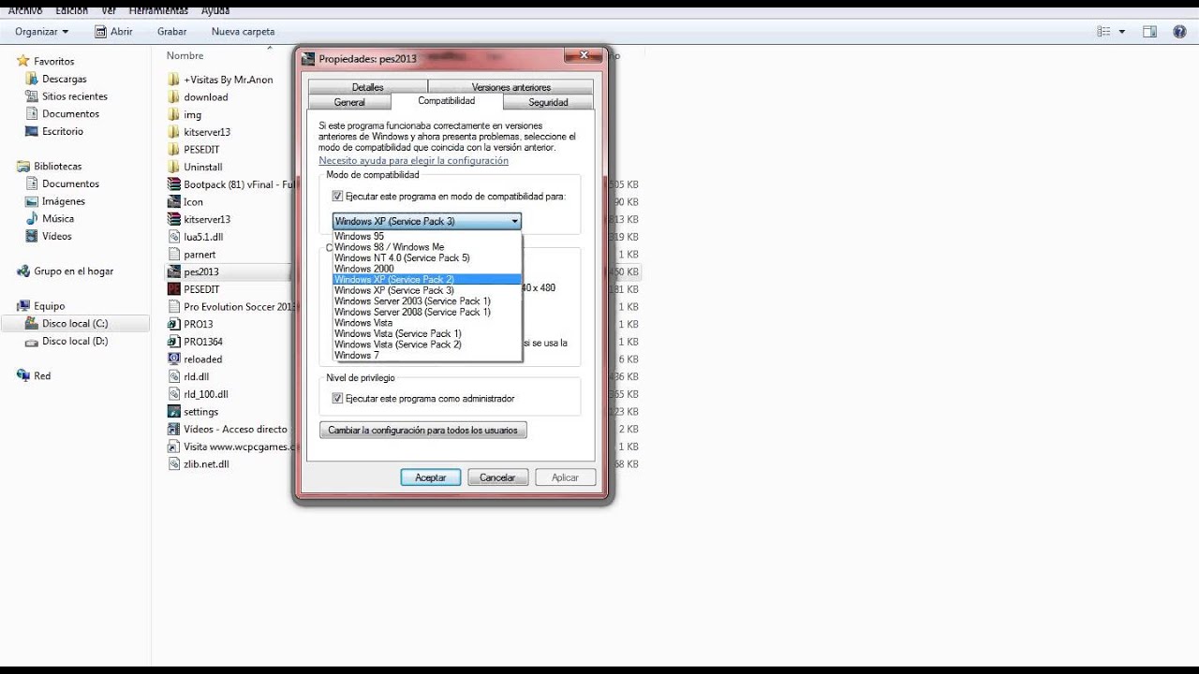1199x674 pixels.
Task: Click the help question mark icon
Action: [x=1179, y=31]
